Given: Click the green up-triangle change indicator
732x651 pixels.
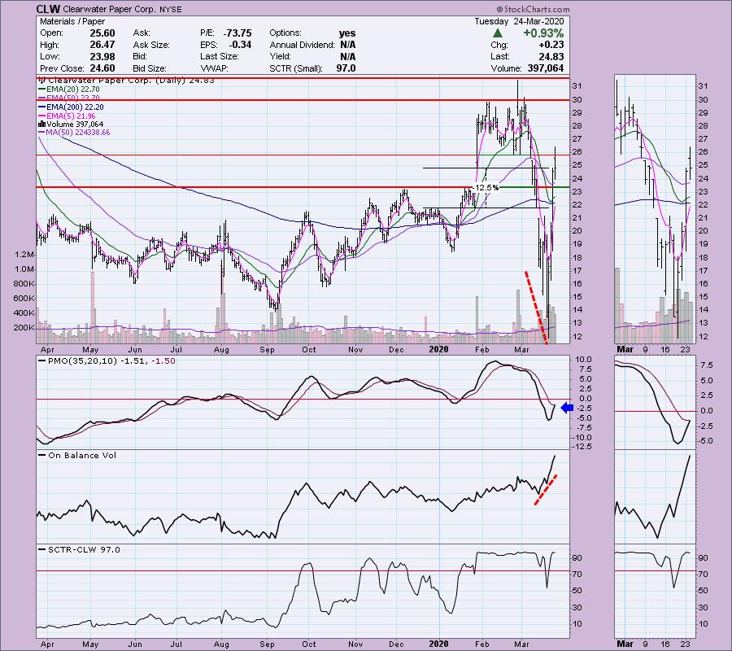Looking at the screenshot, I should click(x=498, y=33).
